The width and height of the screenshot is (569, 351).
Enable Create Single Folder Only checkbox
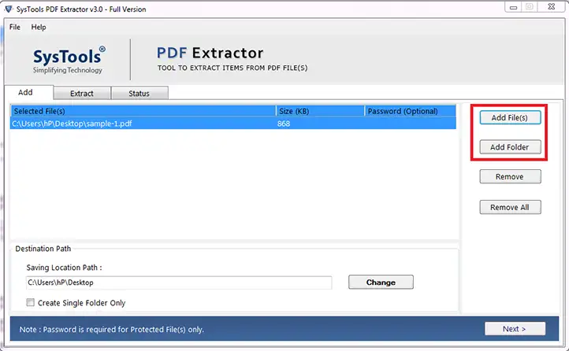pos(31,302)
